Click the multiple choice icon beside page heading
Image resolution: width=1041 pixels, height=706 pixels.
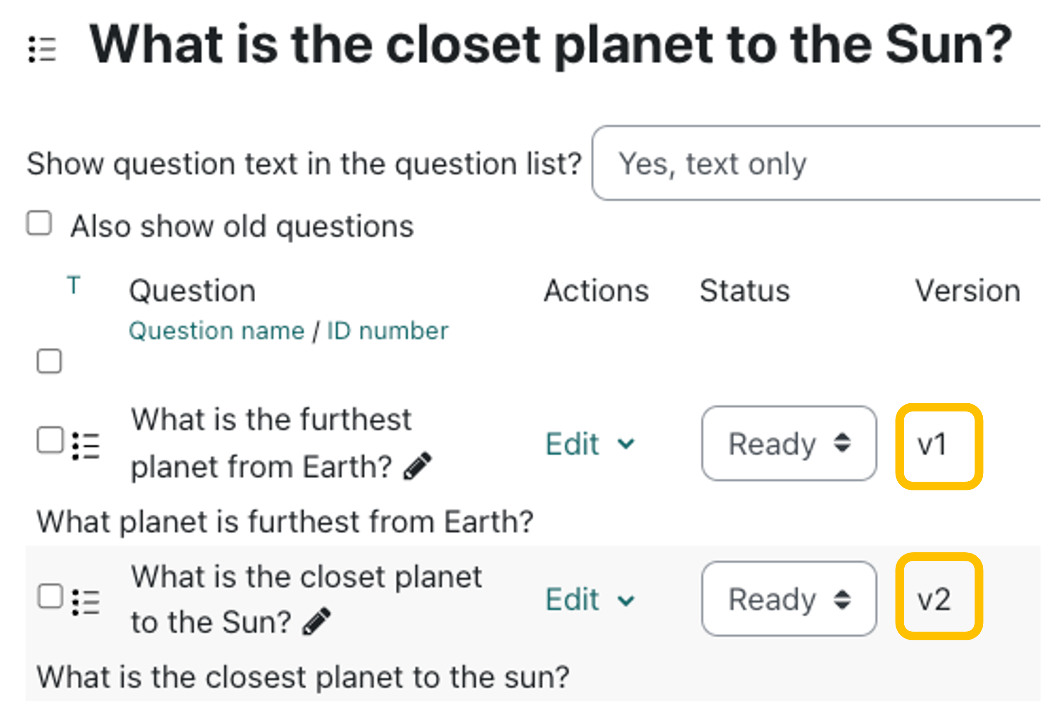click(x=43, y=49)
